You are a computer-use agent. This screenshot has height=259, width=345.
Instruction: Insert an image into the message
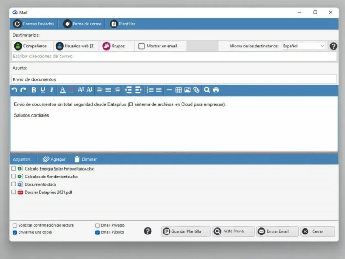click(187, 90)
